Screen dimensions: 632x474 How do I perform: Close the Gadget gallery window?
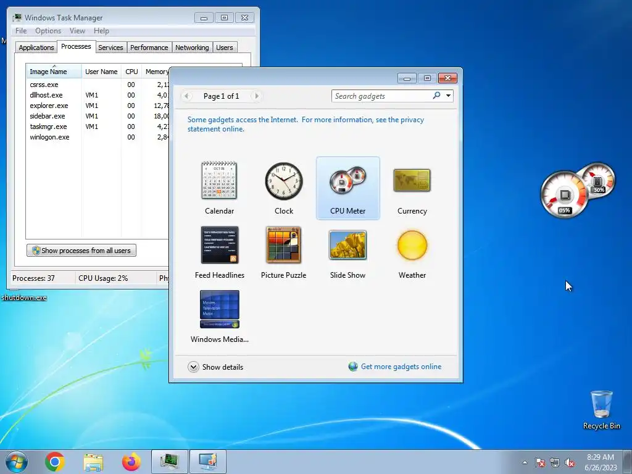point(447,78)
